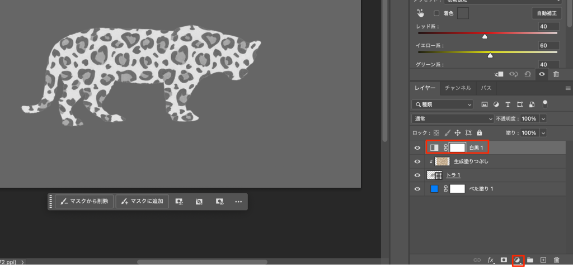Image resolution: width=573 pixels, height=267 pixels.
Task: Click the マスクから削除 button
Action: click(x=85, y=201)
